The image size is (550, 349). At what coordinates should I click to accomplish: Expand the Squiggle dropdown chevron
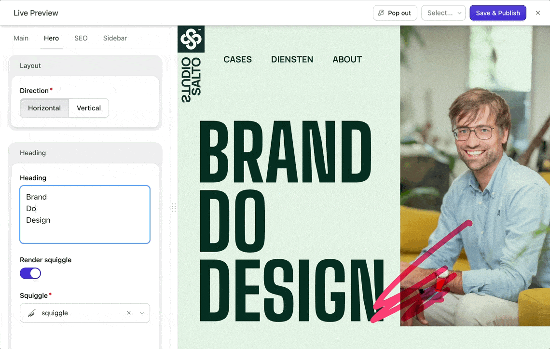[142, 313]
